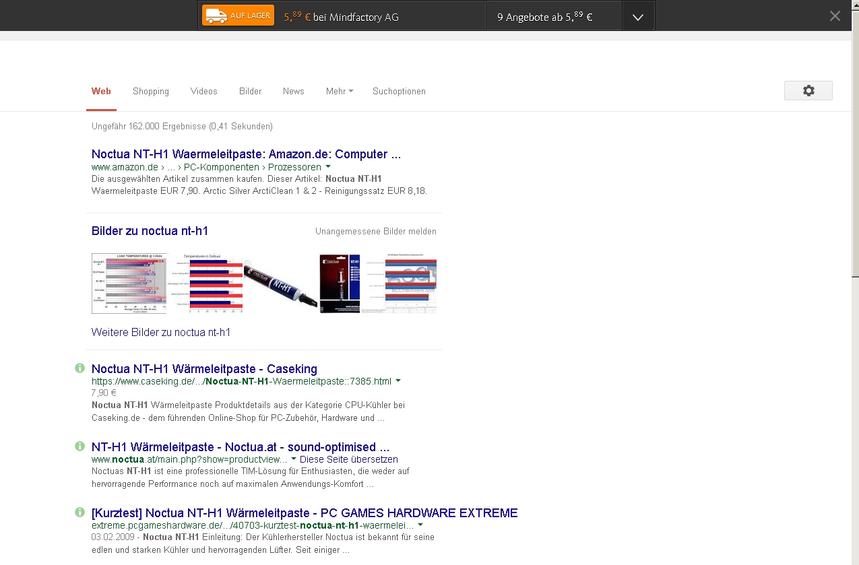
Task: Open the NT-H1 Wärmeleitpaste Noctua.at result
Action: pos(241,447)
